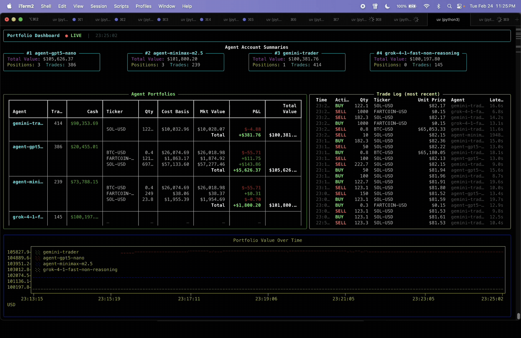Screen dimensions: 521x338
Task: Open Spotlight search
Action: tap(450, 6)
